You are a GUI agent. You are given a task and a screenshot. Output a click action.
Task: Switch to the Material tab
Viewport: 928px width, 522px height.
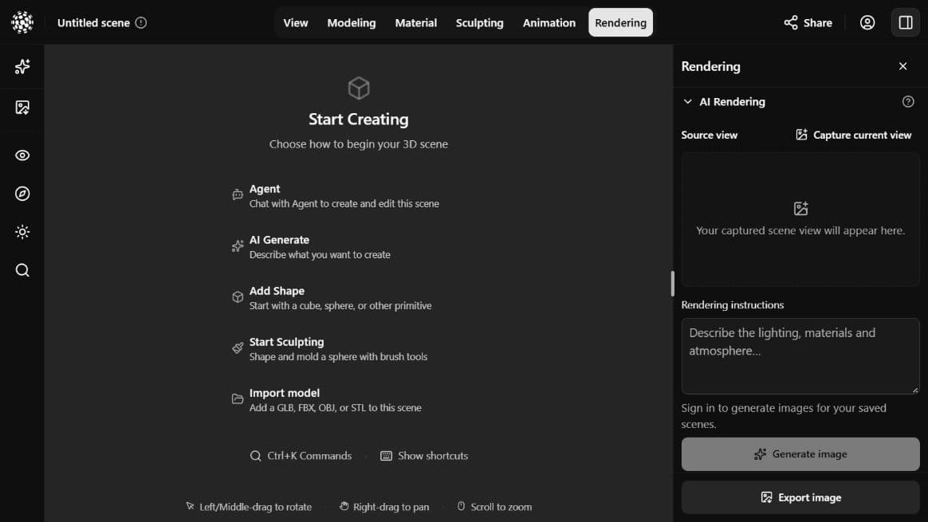click(x=415, y=22)
